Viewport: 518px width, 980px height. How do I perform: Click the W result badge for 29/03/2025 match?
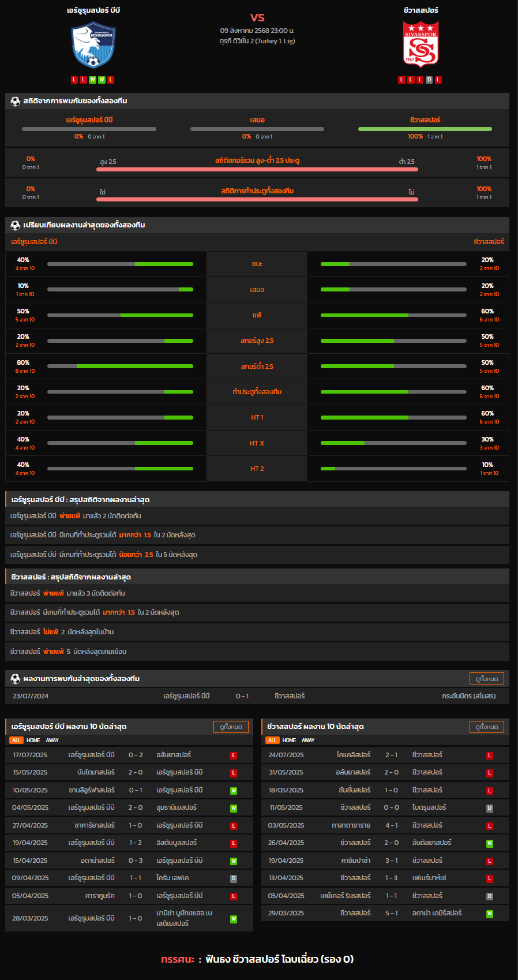pyautogui.click(x=490, y=914)
